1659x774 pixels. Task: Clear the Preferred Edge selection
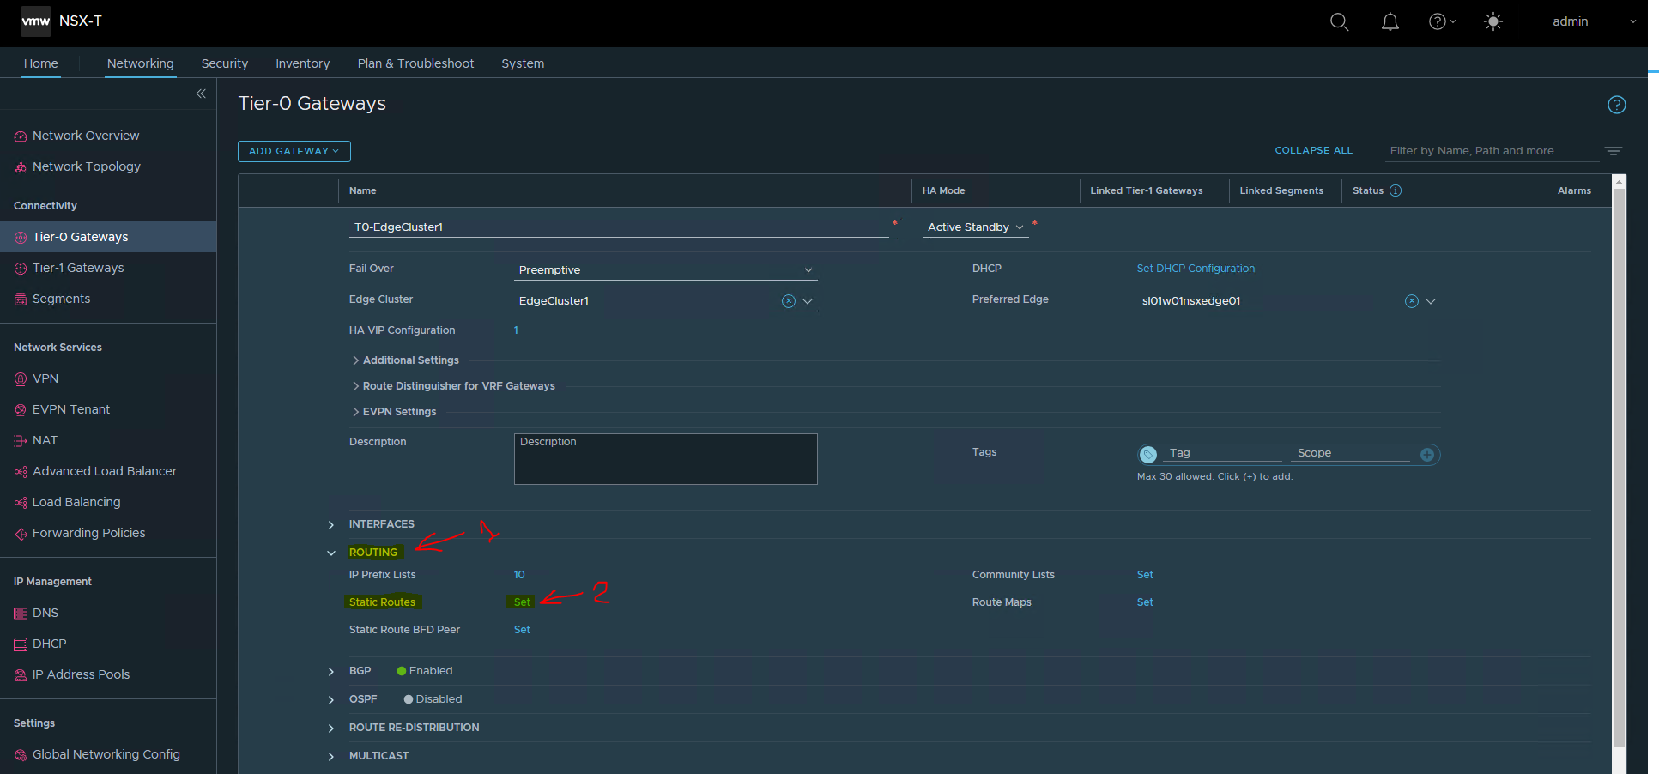pyautogui.click(x=1411, y=301)
